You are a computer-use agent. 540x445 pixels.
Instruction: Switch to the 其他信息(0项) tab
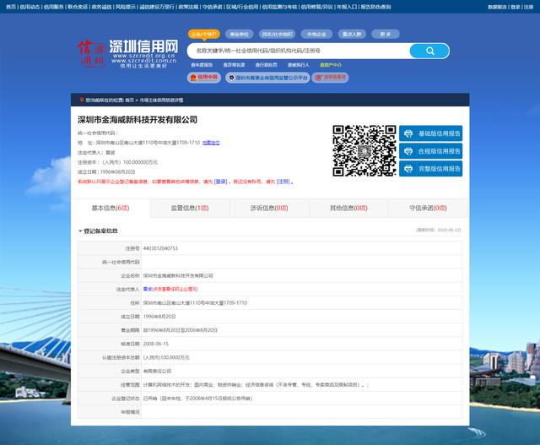348,209
